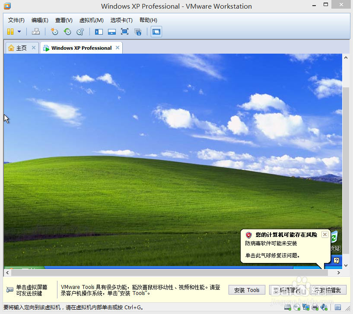Open the 帮助(H) menu
Image resolution: width=353 pixels, height=314 pixels.
(148, 20)
